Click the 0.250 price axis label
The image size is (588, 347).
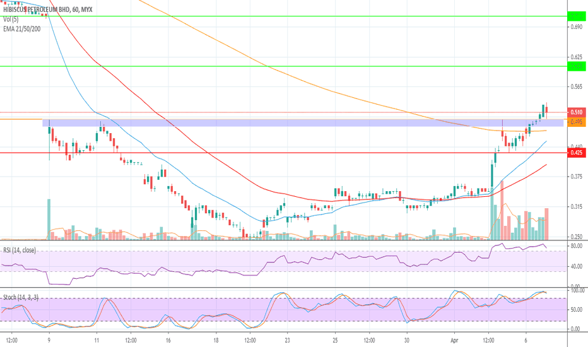pyautogui.click(x=577, y=237)
